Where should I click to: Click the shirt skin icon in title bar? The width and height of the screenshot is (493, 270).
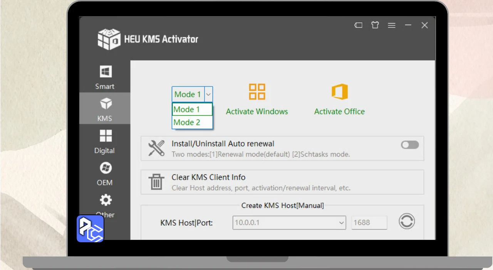point(375,25)
